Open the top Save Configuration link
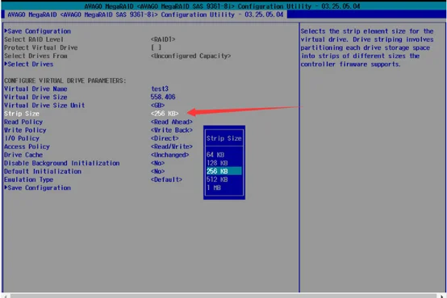Screen dimensions: 447x298 pyautogui.click(x=38, y=31)
